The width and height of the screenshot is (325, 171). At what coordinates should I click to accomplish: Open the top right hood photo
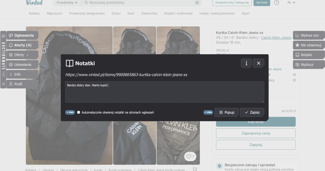[x=178, y=40]
